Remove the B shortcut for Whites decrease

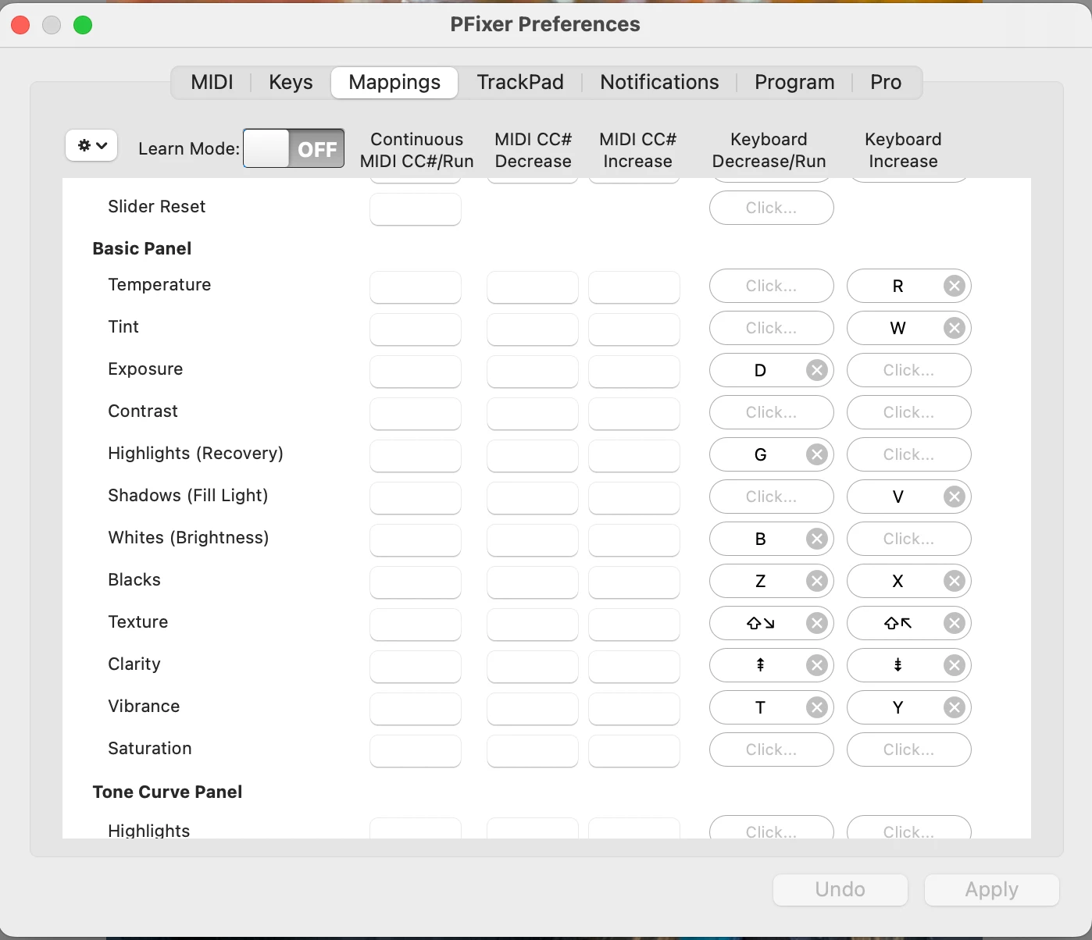tap(816, 539)
